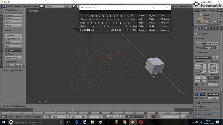Click the backspace key on virtual keyboard
This screenshot has width=223, height=125.
pyautogui.click(x=132, y=15)
